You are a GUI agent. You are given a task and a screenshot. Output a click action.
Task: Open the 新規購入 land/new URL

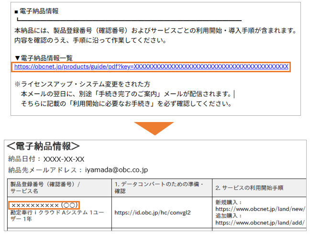pyautogui.click(x=260, y=209)
